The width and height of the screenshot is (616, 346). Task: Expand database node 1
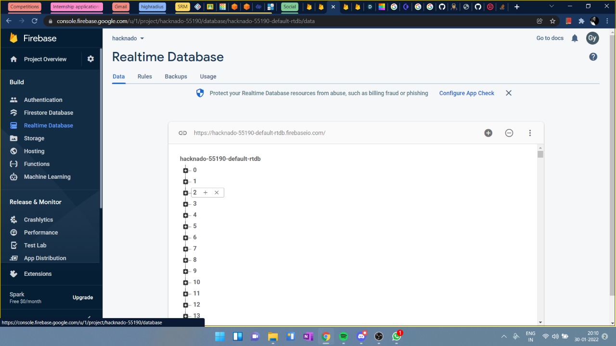[186, 182]
